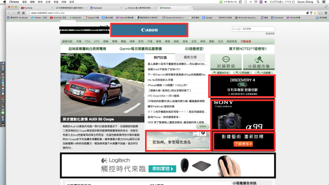Click the 在加州，享受陽光浪花 ad

pyautogui.click(x=178, y=141)
